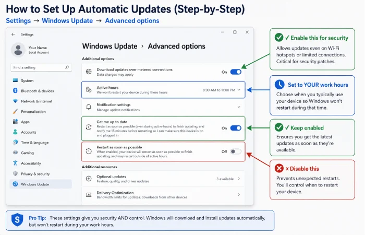This screenshot has height=235, width=365.
Task: Click the Time & language globe icon
Action: pyautogui.click(x=15, y=142)
